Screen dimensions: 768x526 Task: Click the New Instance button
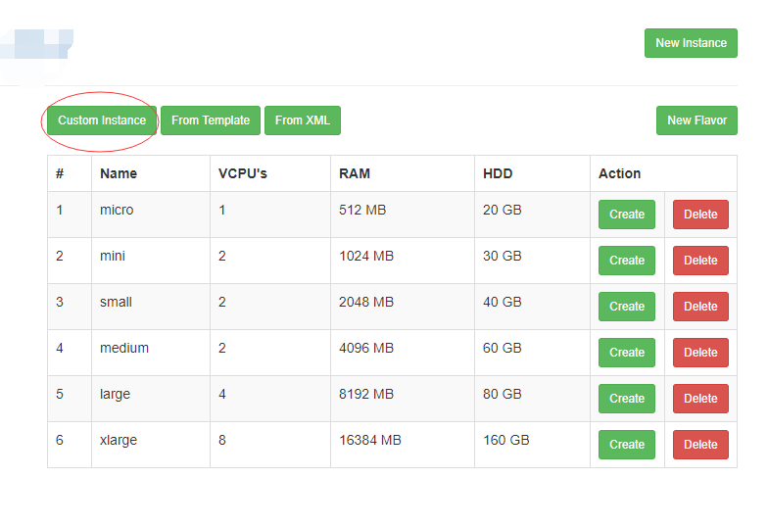pos(691,43)
